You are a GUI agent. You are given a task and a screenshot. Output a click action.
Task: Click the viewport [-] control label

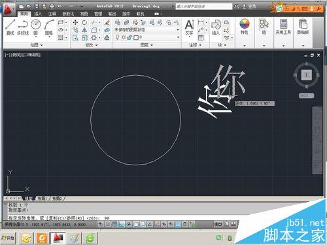pos(7,55)
